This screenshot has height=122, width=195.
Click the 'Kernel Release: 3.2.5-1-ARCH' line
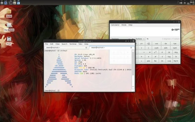(x=88, y=58)
